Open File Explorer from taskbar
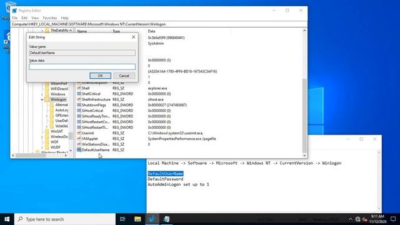This screenshot has width=400, height=225. coord(137,219)
